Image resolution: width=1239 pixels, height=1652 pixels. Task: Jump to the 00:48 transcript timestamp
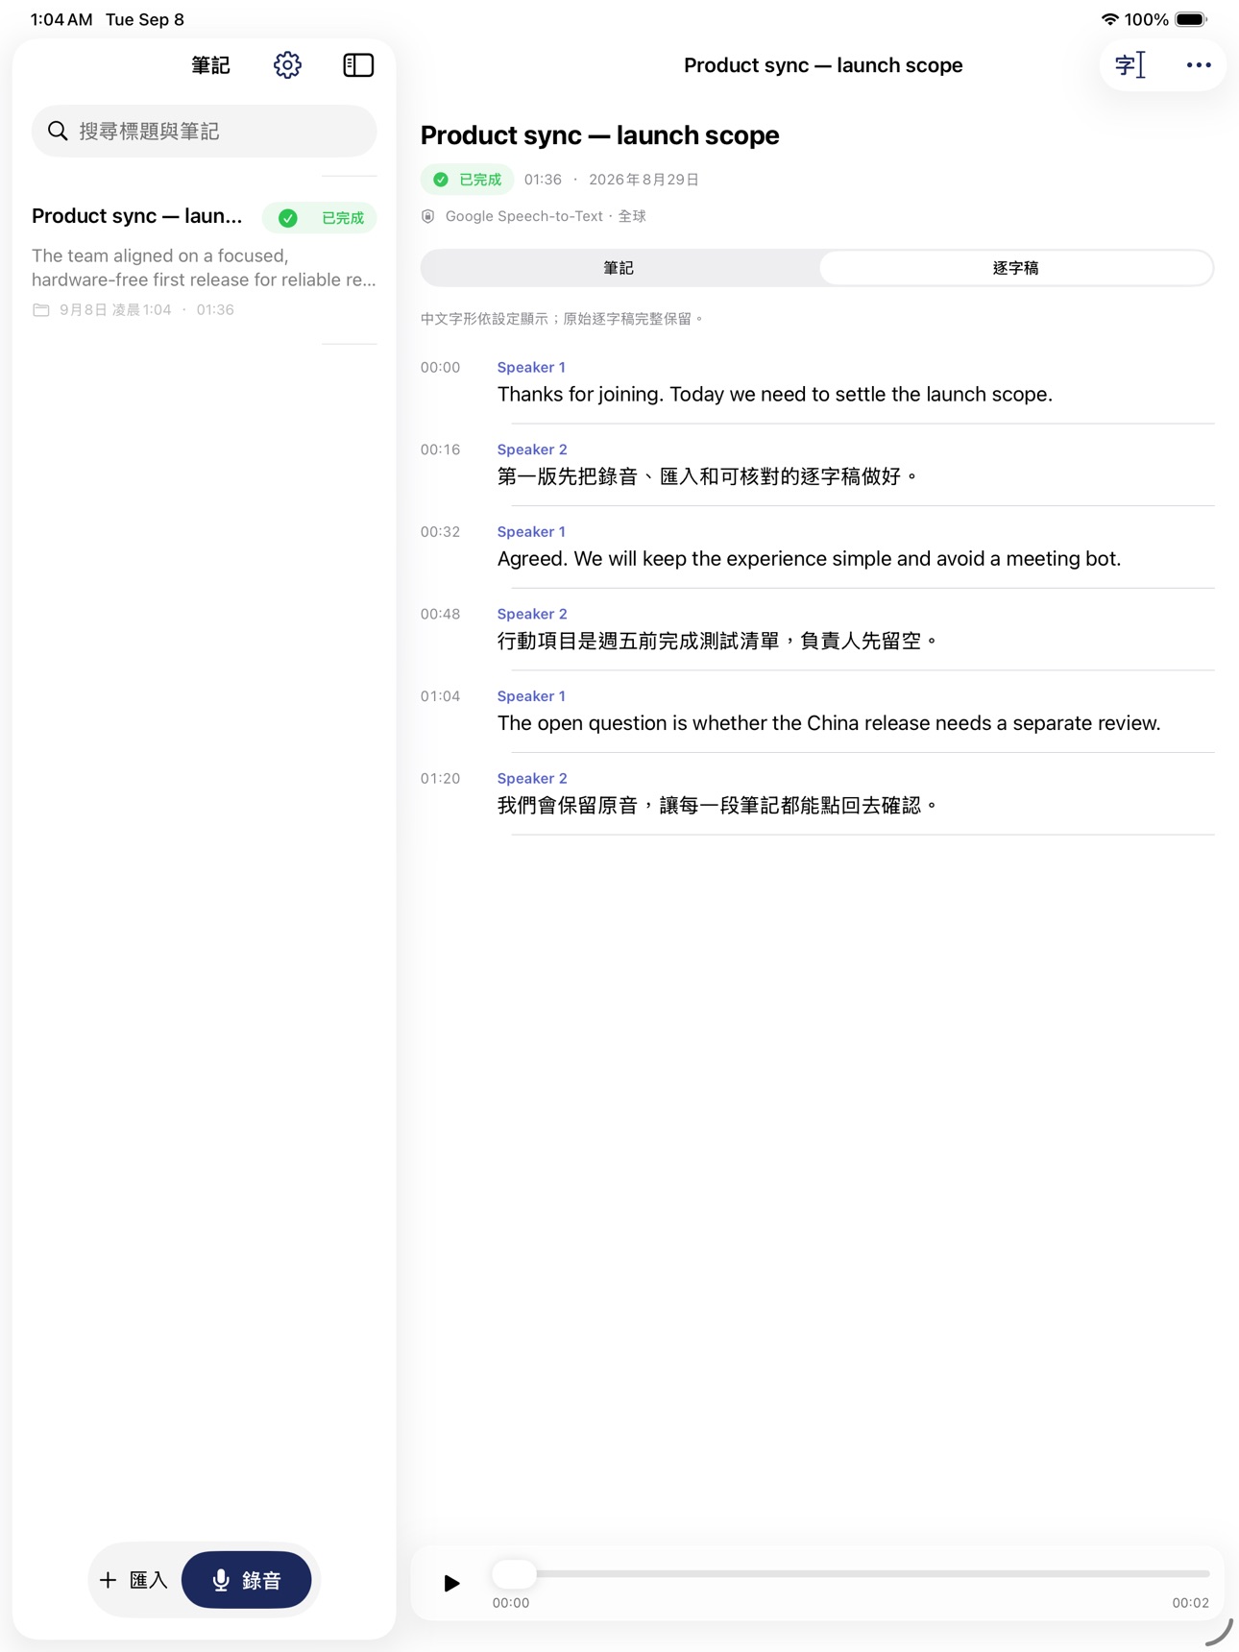click(441, 614)
